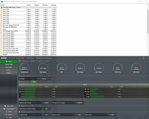Click the star marker beside core C 02
The width and height of the screenshot is (149, 119).
[20, 92]
